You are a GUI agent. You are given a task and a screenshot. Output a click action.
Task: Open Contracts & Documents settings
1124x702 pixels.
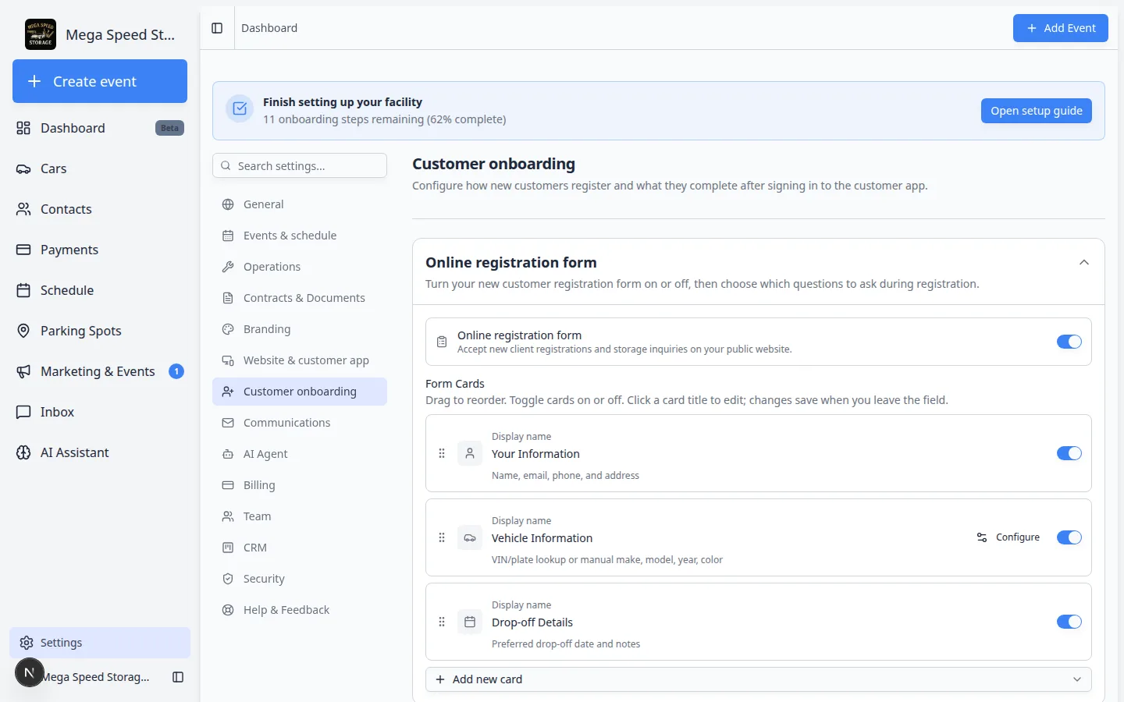300,298
